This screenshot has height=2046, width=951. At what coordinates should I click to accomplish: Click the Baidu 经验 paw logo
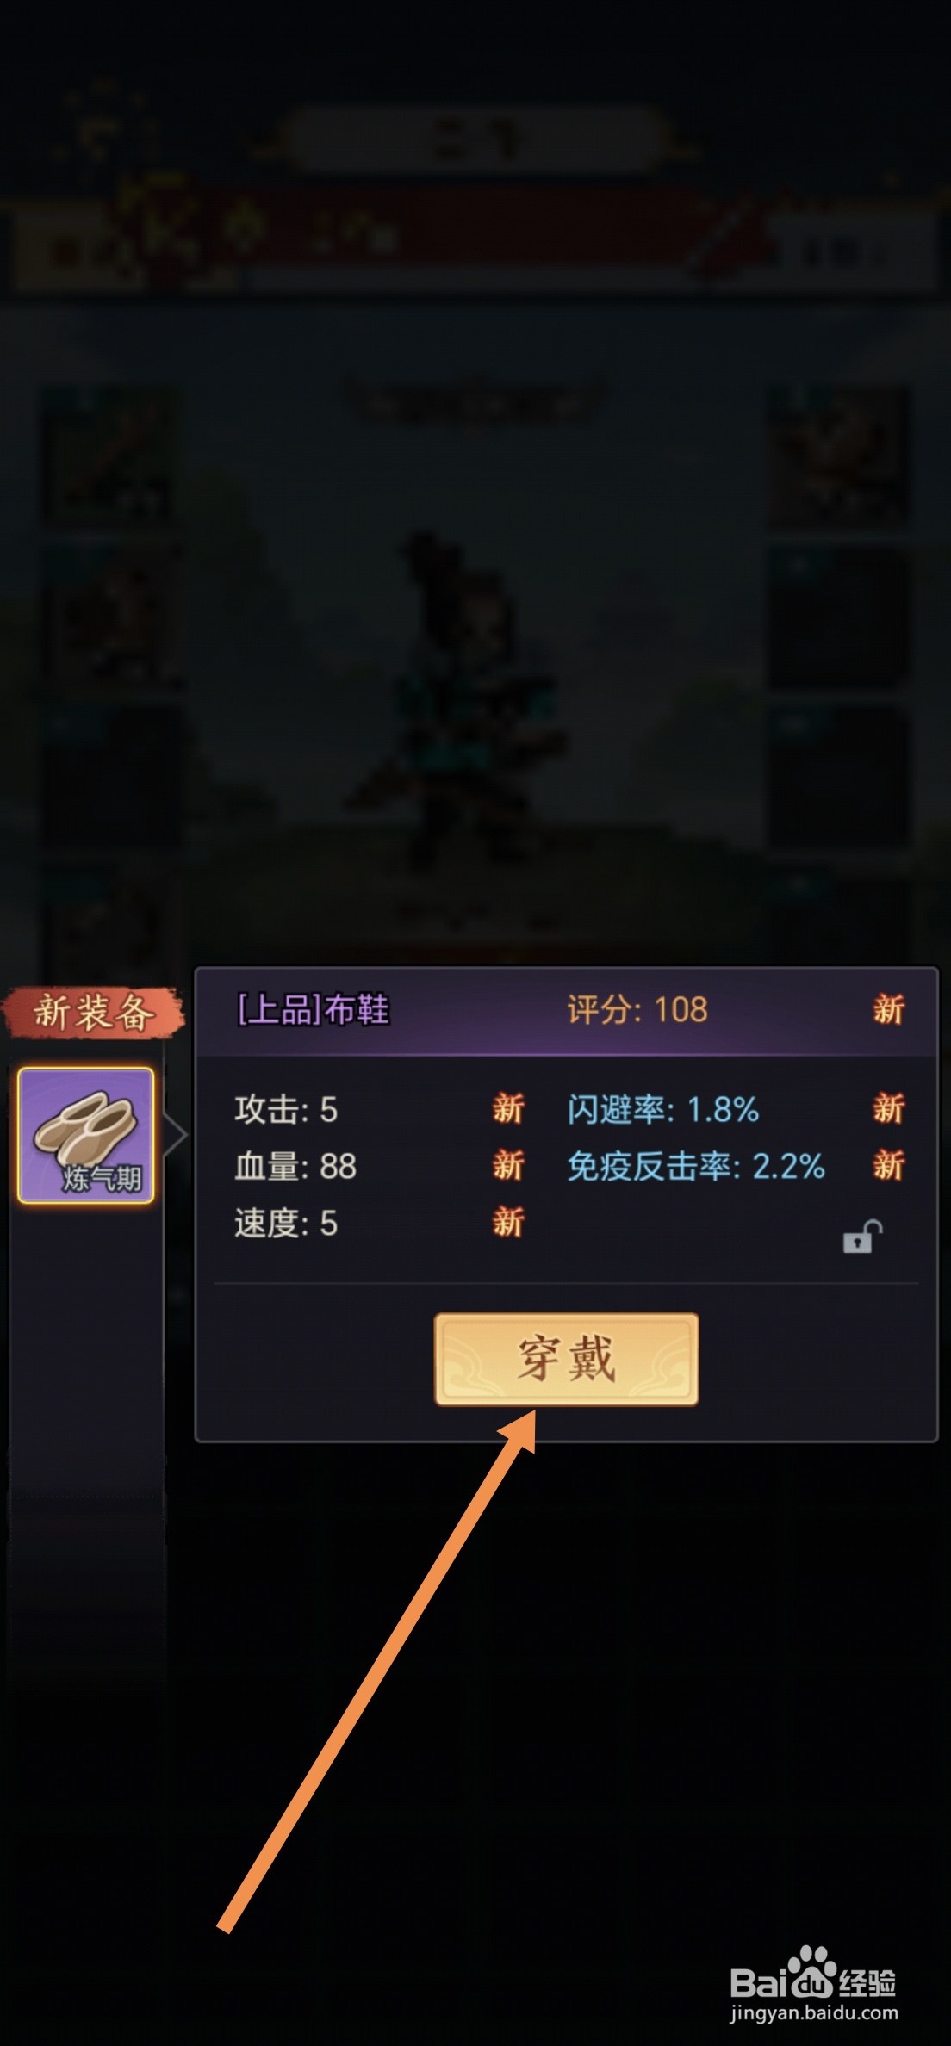[x=813, y=1972]
